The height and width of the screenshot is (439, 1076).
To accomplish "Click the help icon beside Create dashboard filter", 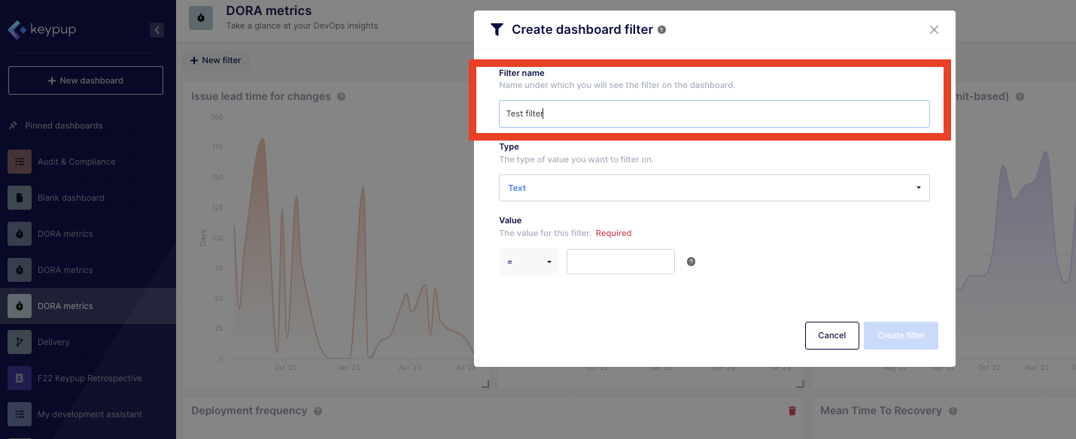I will pyautogui.click(x=661, y=30).
